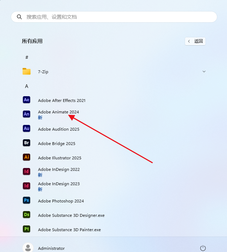
Task: Select Adobe Animate 2024 label
Action: [58, 112]
